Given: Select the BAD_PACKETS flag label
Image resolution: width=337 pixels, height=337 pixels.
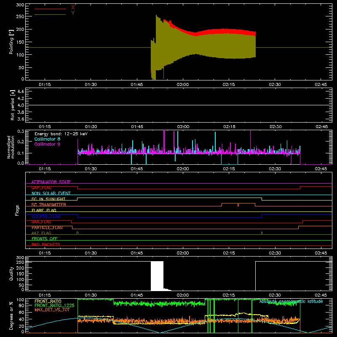Looking at the screenshot, I should click(46, 244).
